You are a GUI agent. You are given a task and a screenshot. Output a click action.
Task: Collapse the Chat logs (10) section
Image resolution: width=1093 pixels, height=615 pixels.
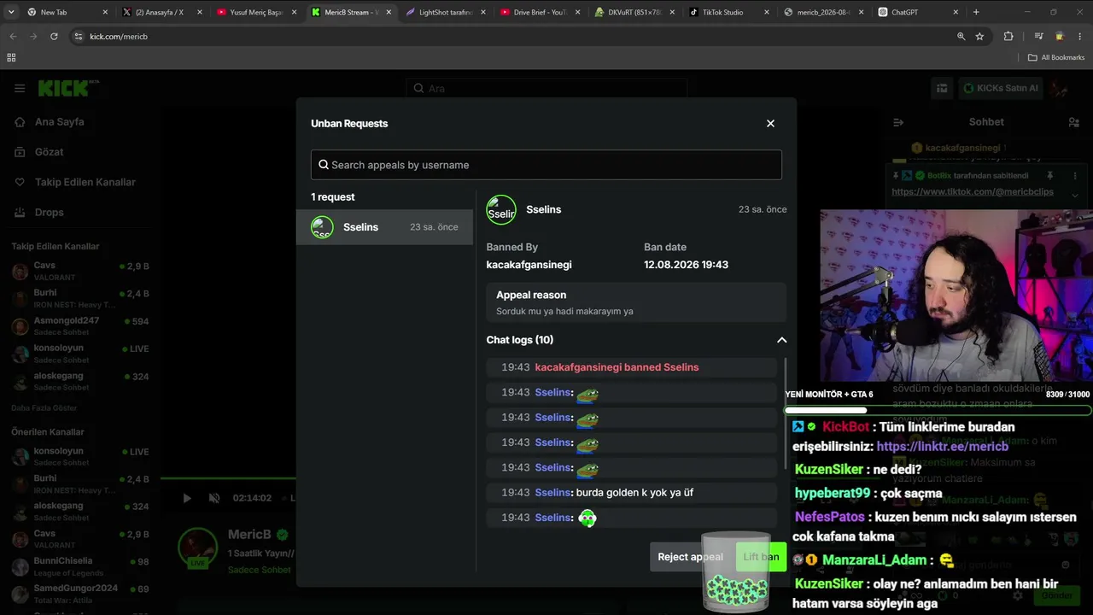[781, 340]
